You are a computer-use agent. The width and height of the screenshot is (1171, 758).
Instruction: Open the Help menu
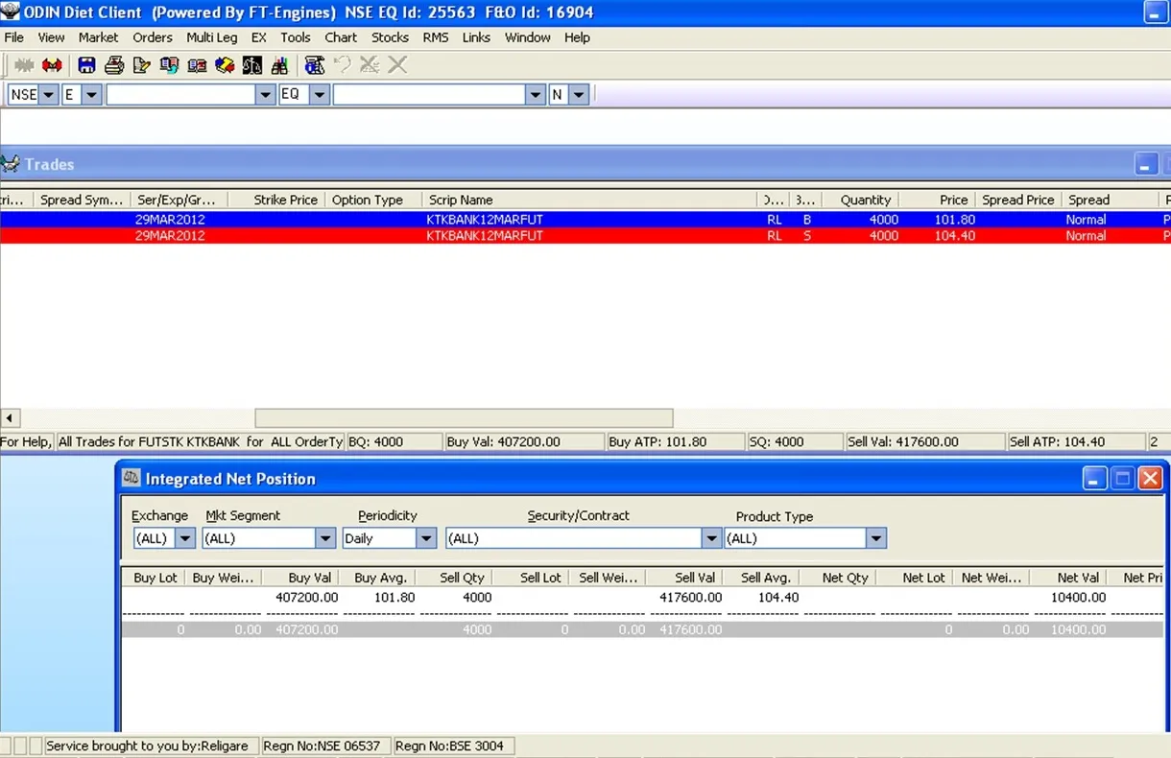point(577,37)
